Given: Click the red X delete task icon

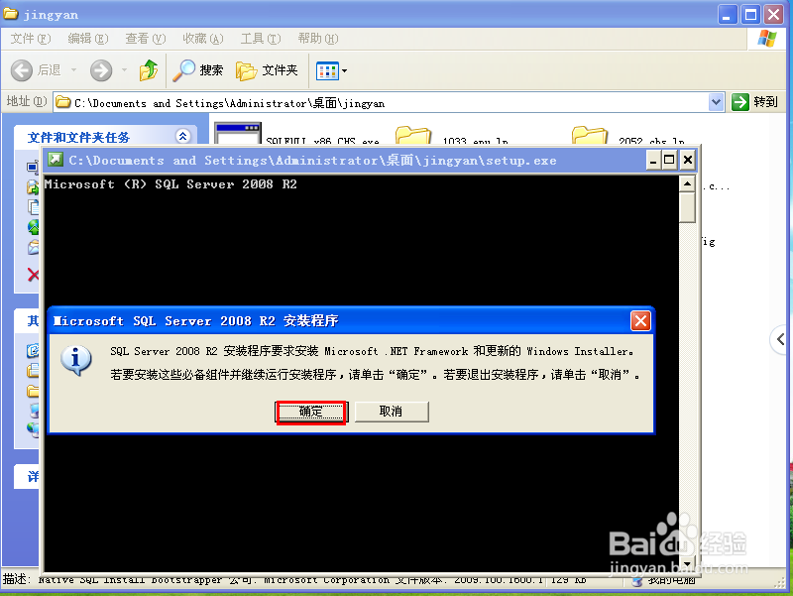Looking at the screenshot, I should [34, 275].
